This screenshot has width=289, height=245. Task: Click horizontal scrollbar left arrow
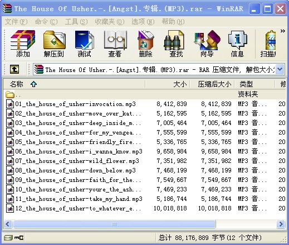tap(8, 224)
